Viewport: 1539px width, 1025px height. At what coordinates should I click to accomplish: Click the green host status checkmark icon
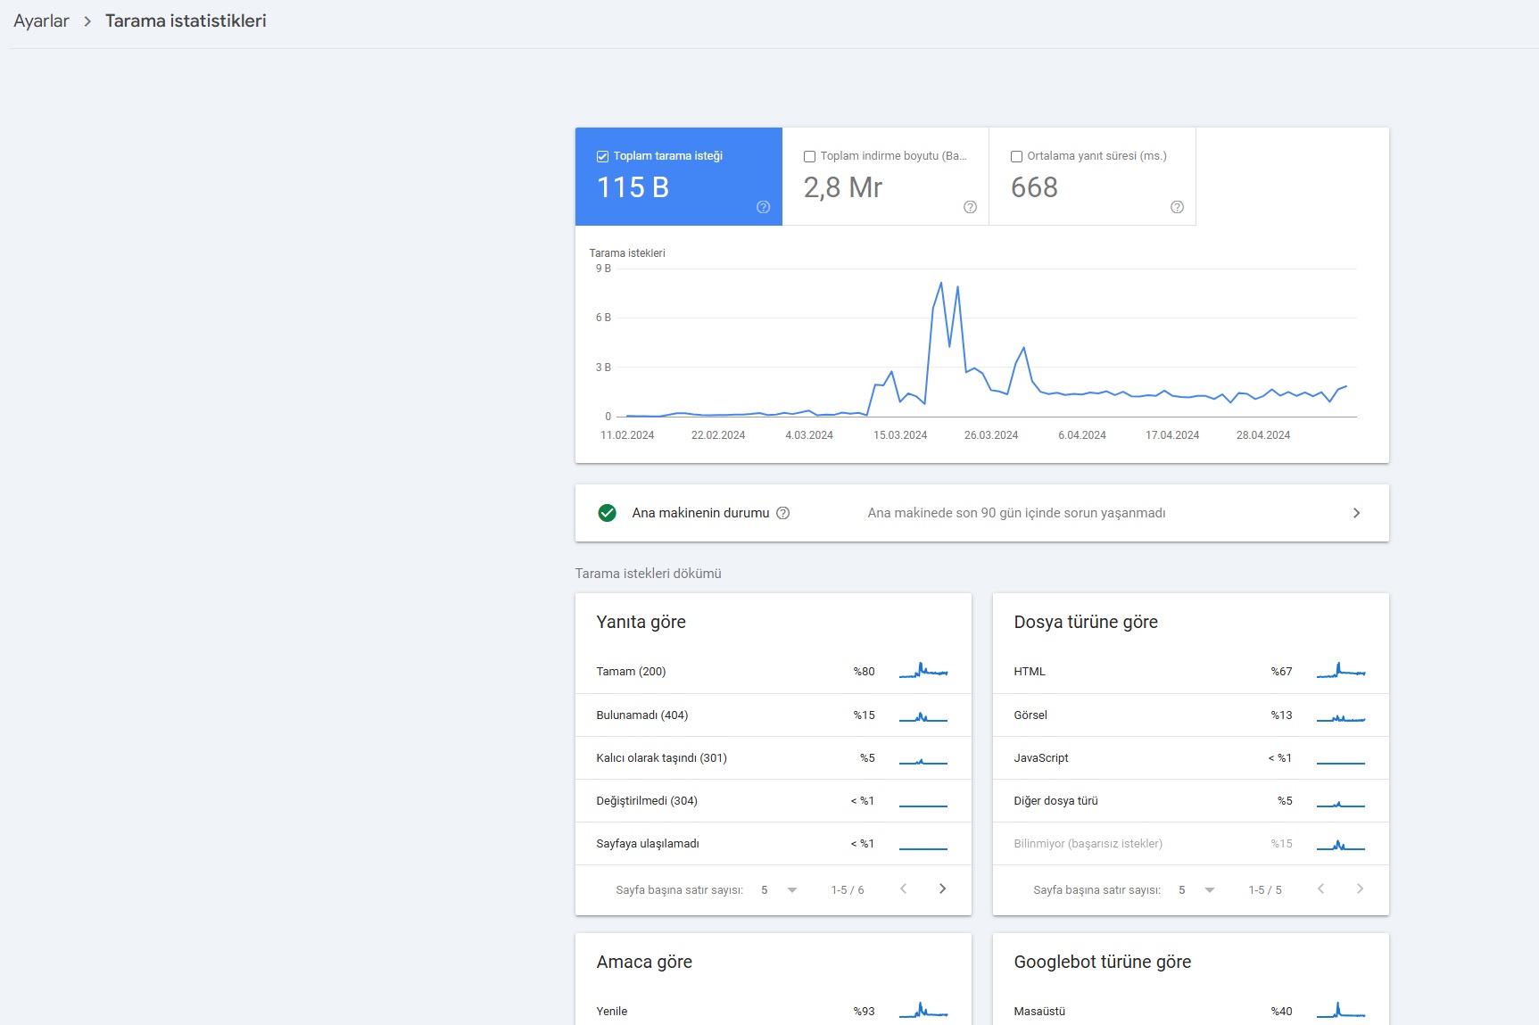click(607, 513)
